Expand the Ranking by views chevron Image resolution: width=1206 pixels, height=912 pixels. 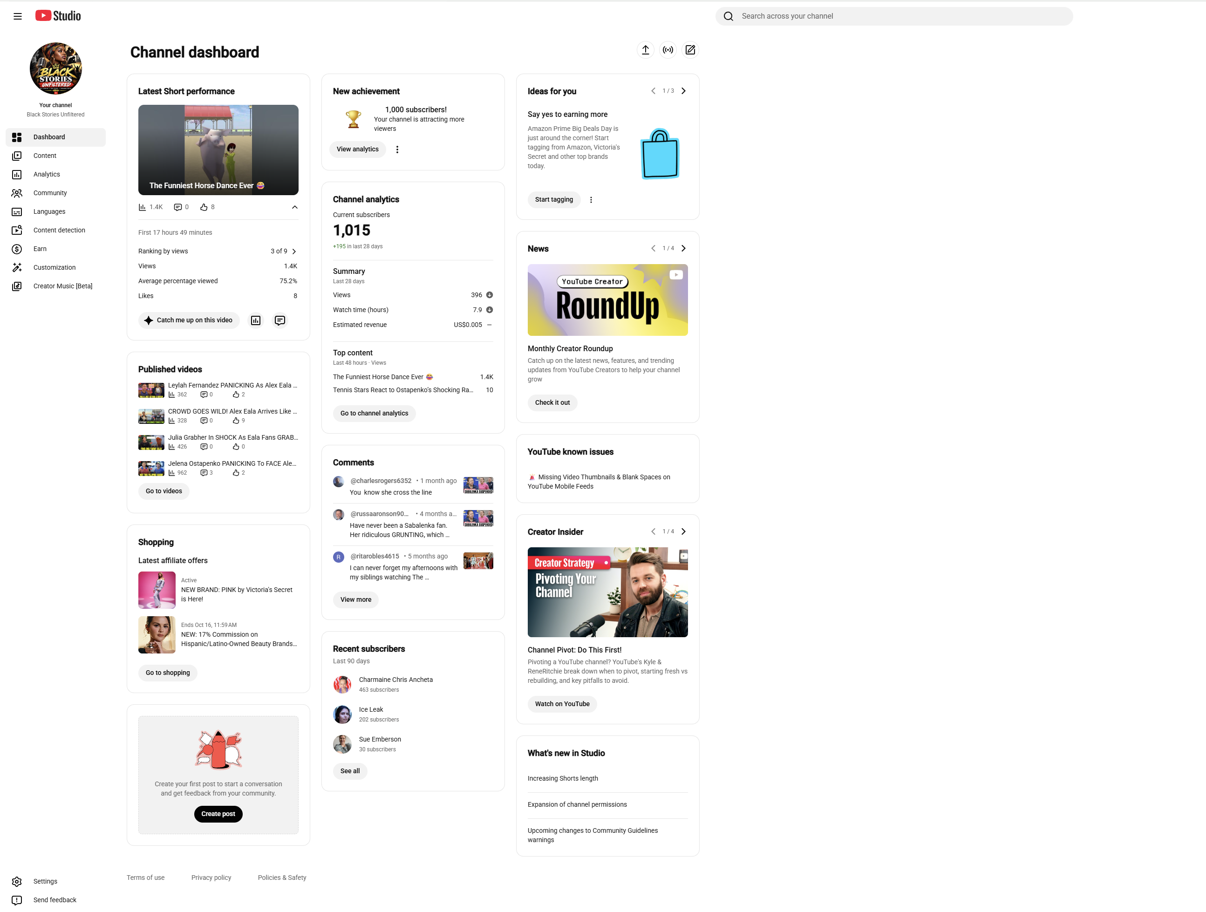tap(294, 252)
